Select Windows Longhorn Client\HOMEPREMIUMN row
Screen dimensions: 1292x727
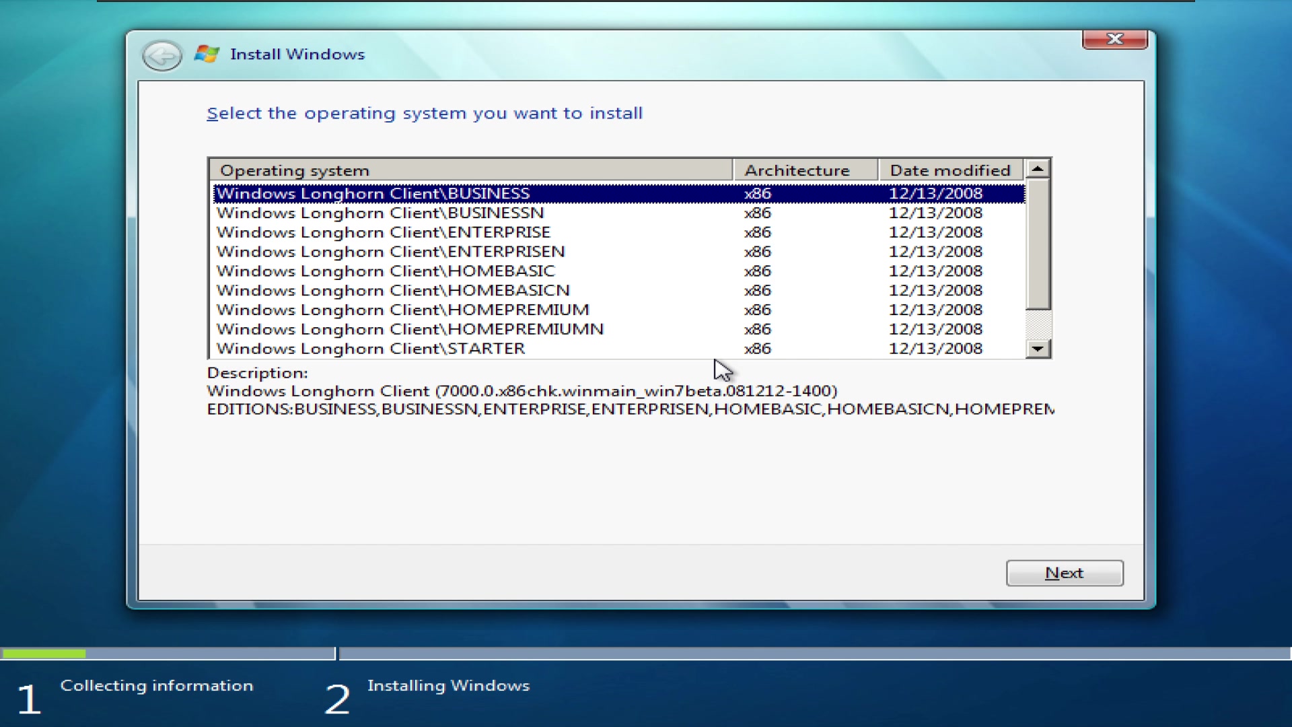pos(619,330)
